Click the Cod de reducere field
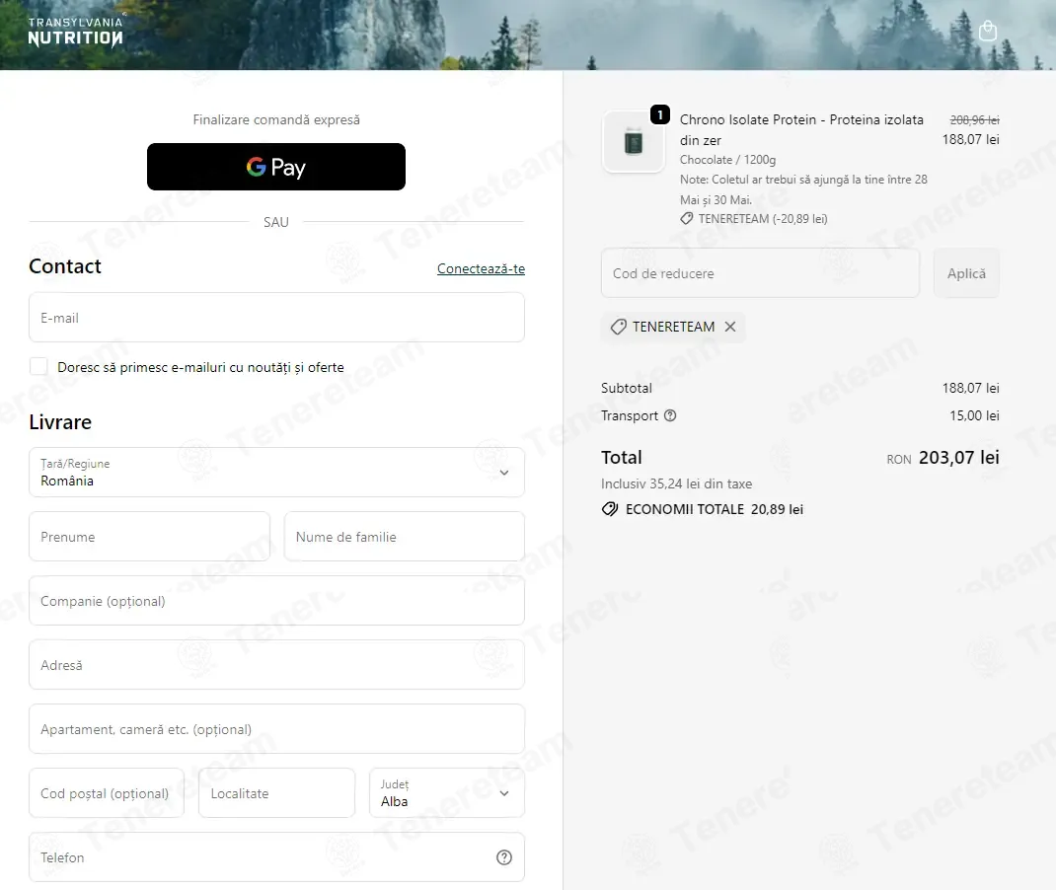1056x890 pixels. coord(760,273)
